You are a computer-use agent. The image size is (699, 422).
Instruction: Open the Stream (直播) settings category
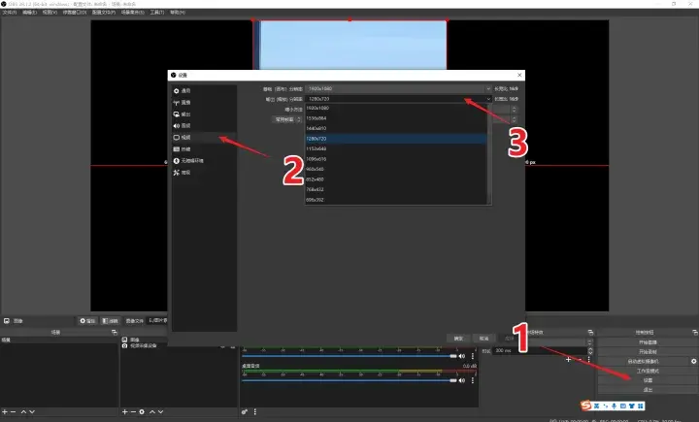[186, 102]
